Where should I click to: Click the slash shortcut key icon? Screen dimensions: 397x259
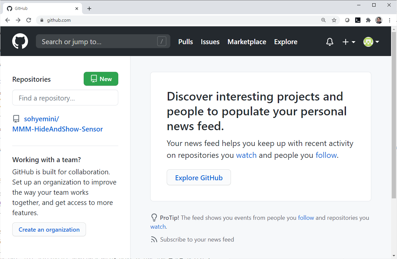(x=161, y=42)
